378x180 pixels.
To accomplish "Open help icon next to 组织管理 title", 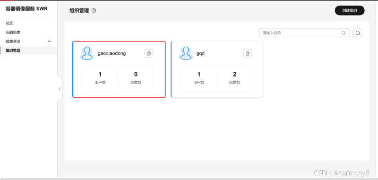I will click(94, 10).
